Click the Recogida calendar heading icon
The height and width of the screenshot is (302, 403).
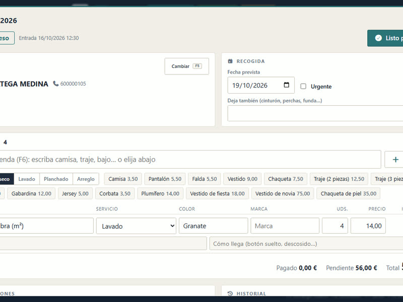point(230,61)
